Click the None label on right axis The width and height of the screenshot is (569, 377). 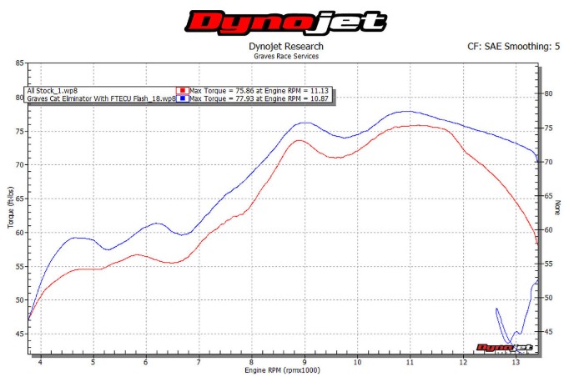tap(558, 208)
